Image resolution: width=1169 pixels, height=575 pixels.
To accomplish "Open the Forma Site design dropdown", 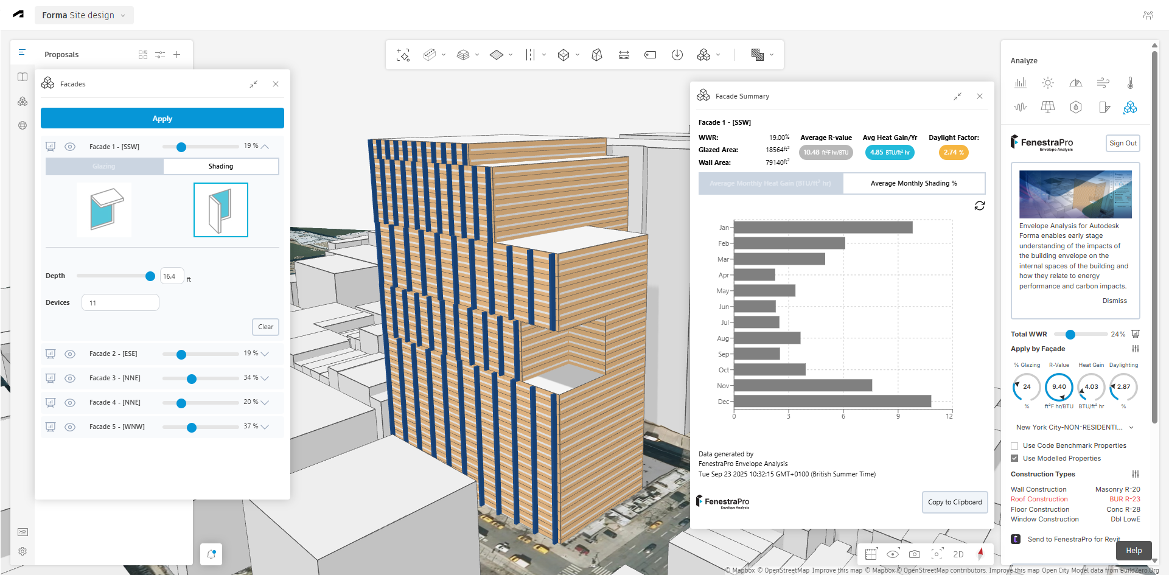I will click(84, 15).
